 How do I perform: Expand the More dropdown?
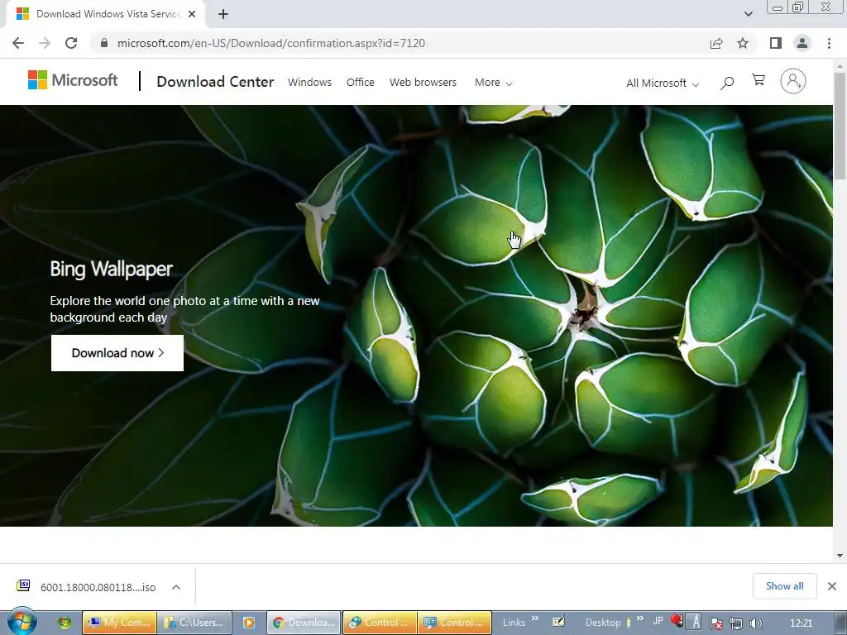click(x=493, y=83)
